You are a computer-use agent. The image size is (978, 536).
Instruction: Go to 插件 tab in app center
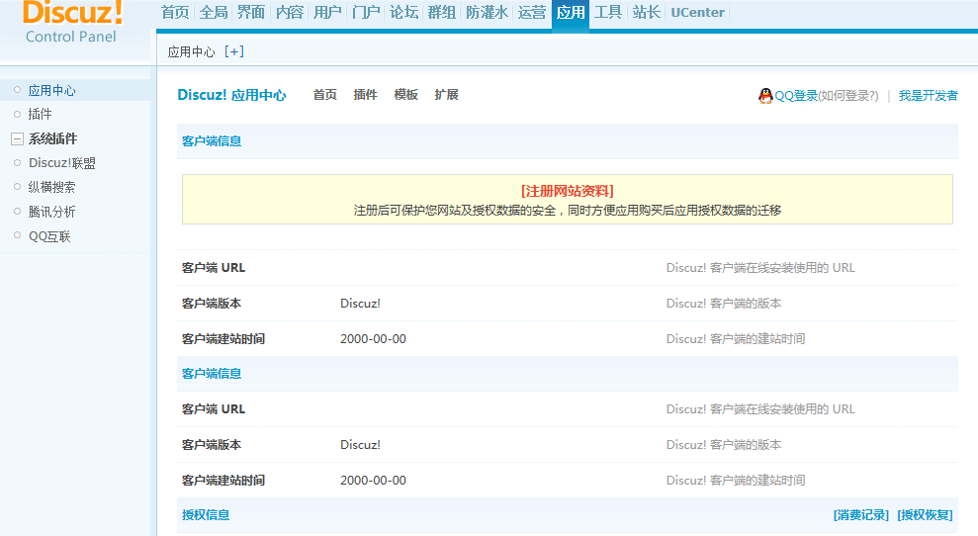point(366,95)
